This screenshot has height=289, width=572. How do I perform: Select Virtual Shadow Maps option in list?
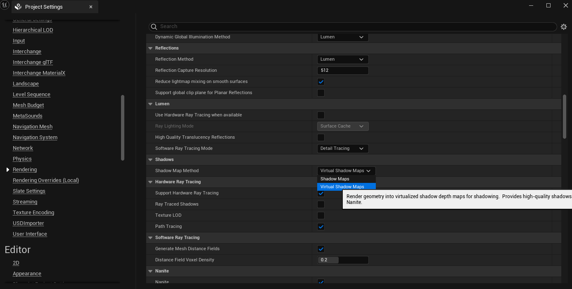[347, 187]
